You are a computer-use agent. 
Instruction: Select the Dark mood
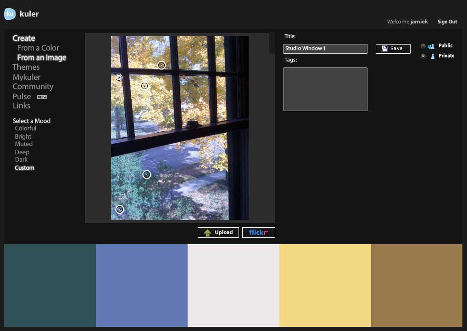pos(21,159)
